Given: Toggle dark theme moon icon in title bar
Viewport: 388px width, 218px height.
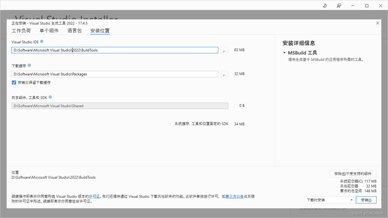Looking at the screenshot, I should point(325,6).
